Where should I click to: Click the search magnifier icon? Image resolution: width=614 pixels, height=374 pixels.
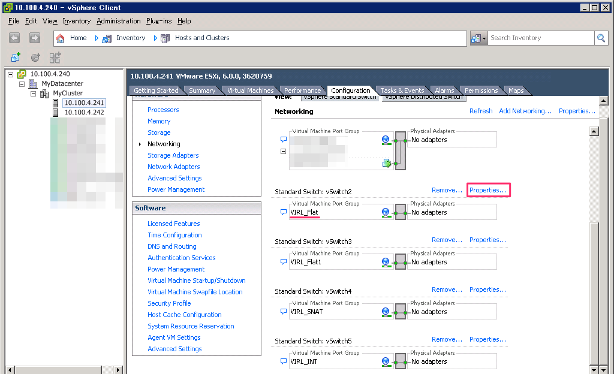click(x=601, y=38)
